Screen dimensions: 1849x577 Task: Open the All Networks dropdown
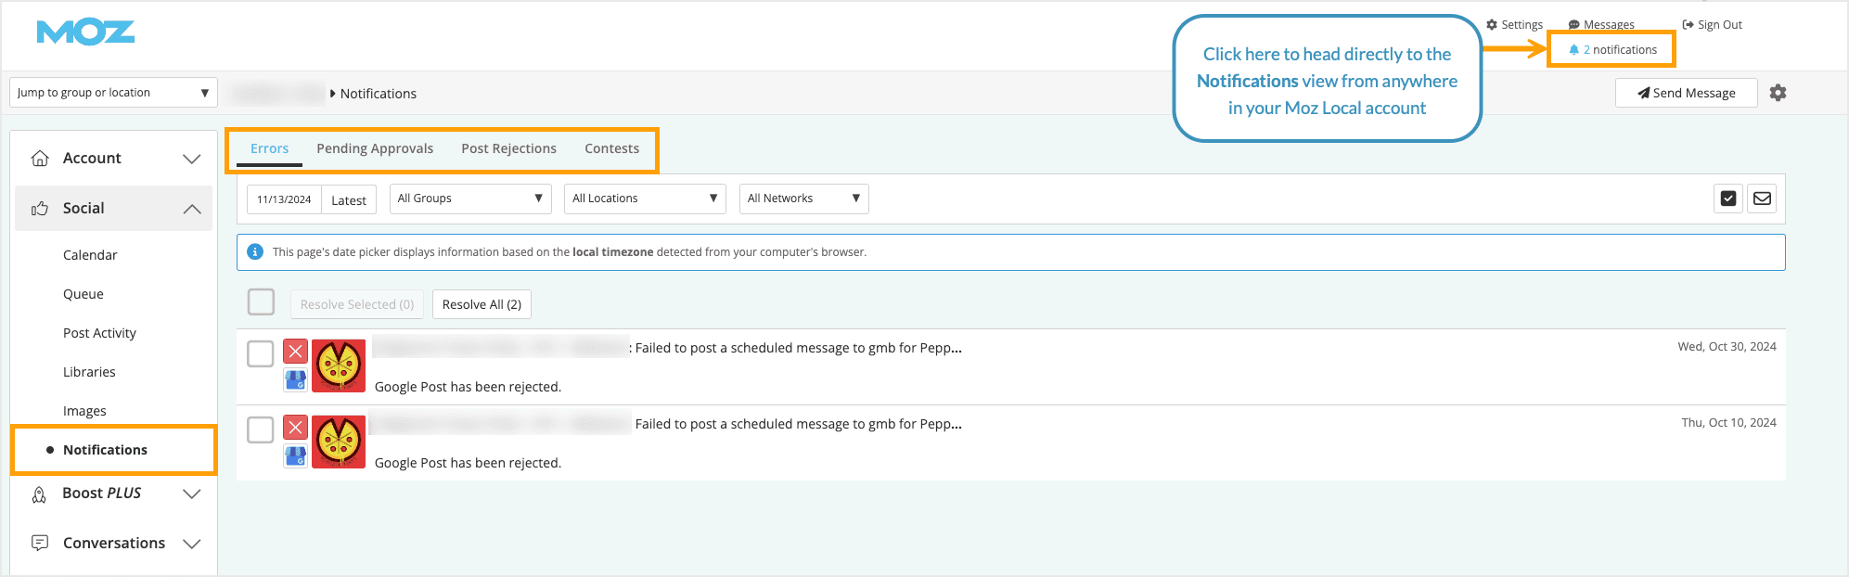pos(803,199)
